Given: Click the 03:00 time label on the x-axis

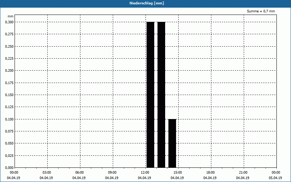Looking at the screenshot, I should click(47, 173).
